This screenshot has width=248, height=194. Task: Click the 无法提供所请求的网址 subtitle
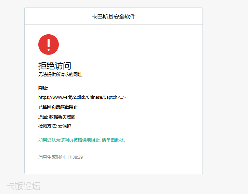pyautogui.click(x=60, y=74)
